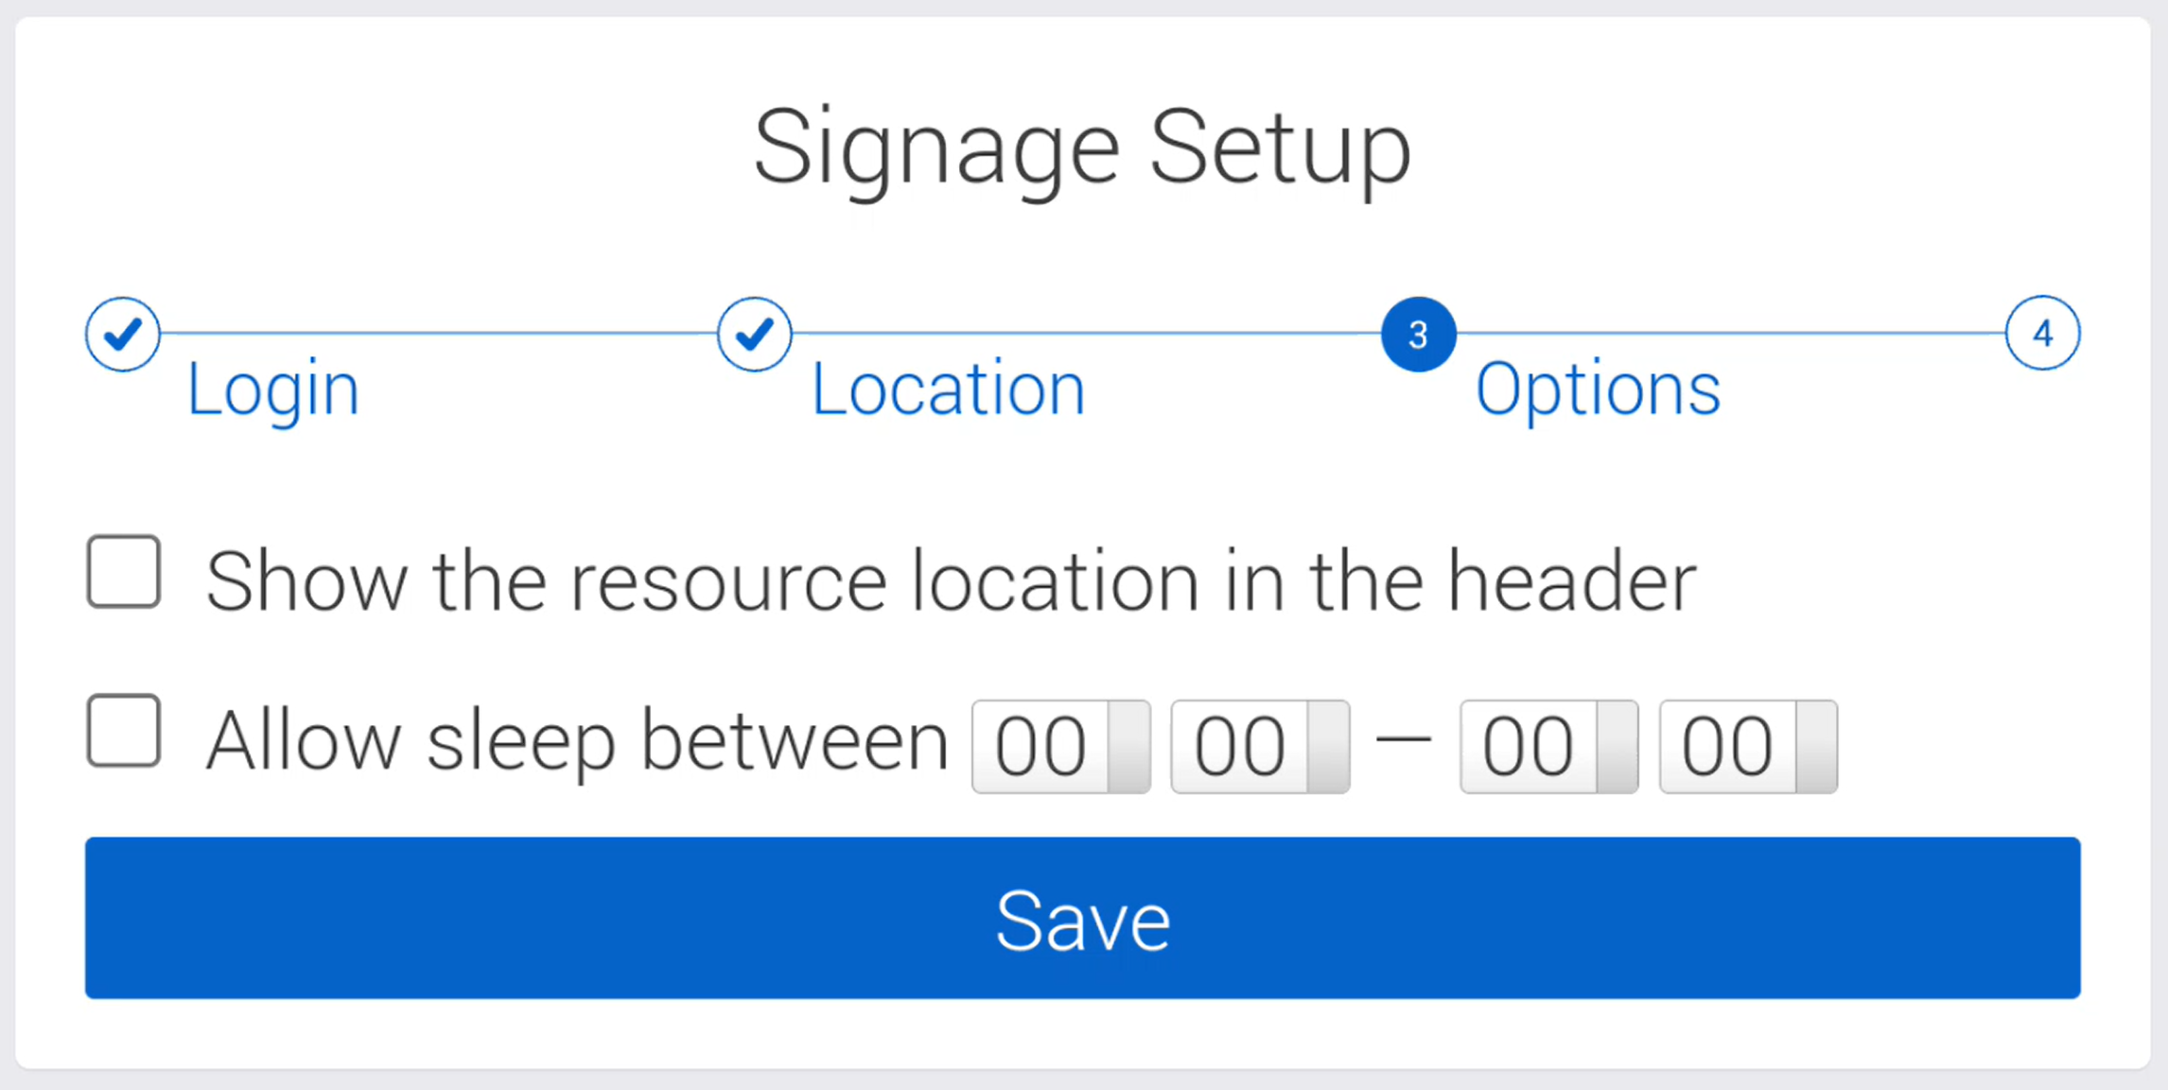Tick the Allow sleep between checkbox

[x=124, y=731]
